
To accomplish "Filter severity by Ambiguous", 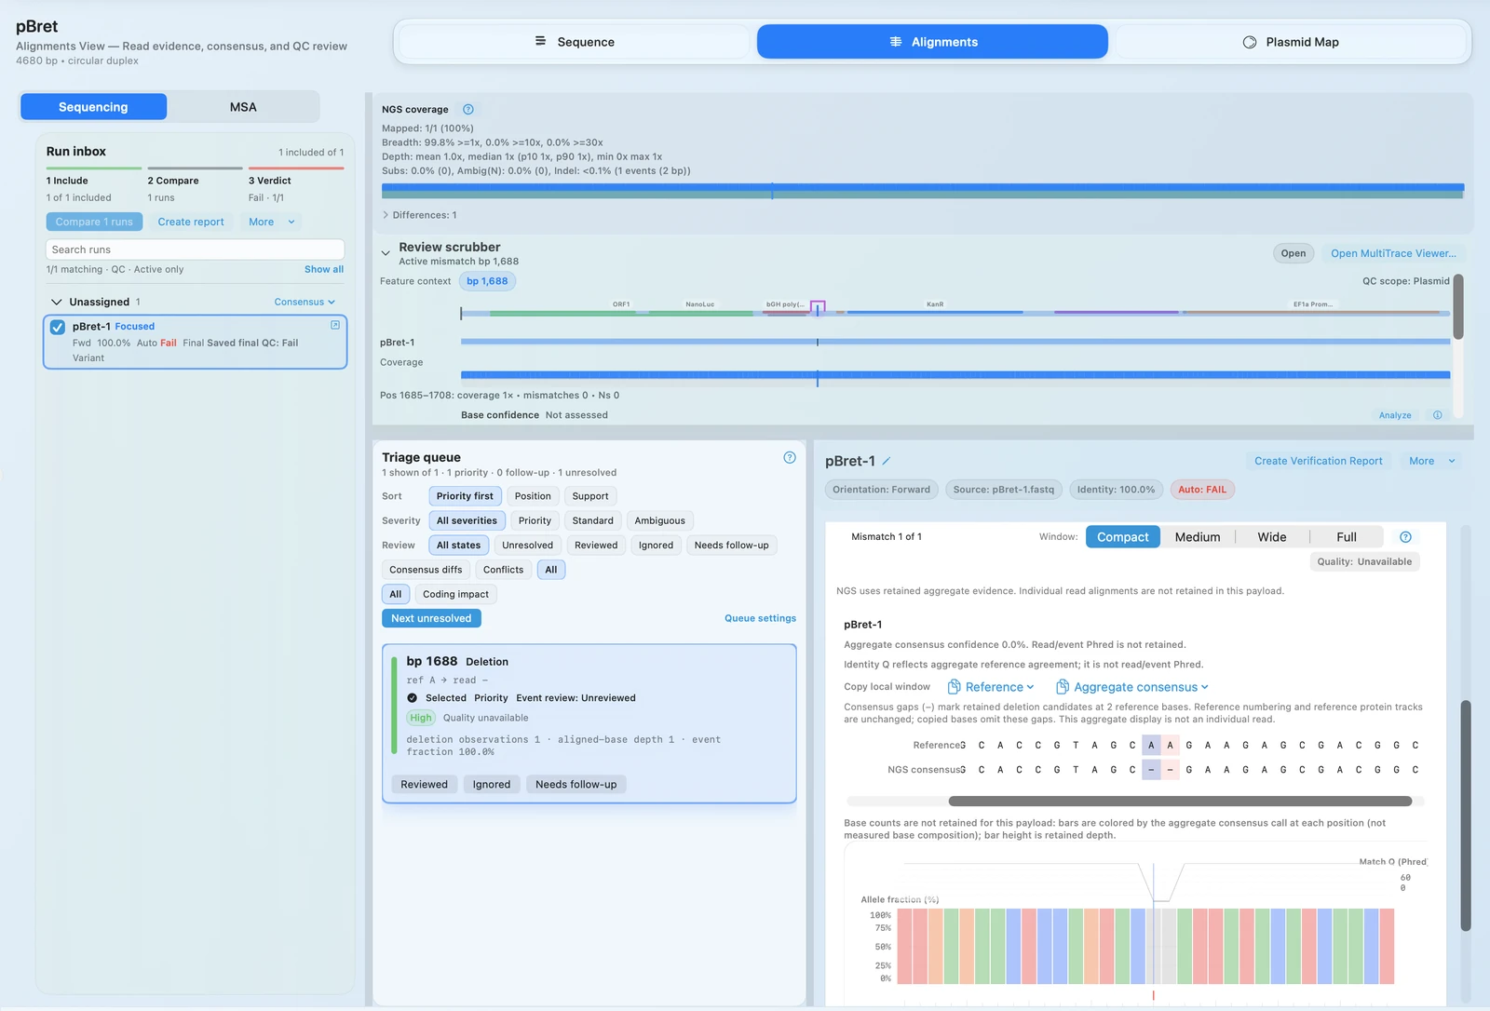I will [x=659, y=520].
